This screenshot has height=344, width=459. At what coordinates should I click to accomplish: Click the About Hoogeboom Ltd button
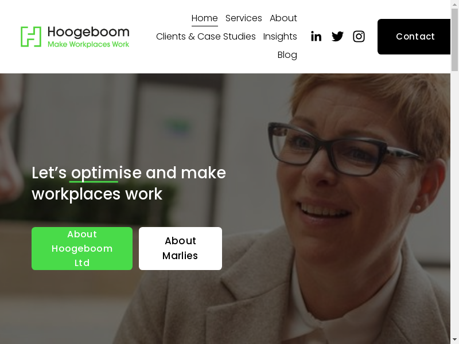(82, 248)
